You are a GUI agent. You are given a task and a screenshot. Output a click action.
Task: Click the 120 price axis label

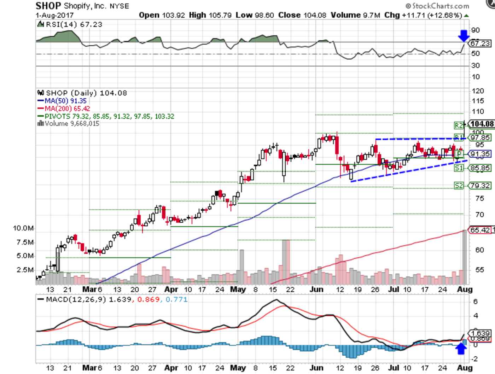coord(478,91)
